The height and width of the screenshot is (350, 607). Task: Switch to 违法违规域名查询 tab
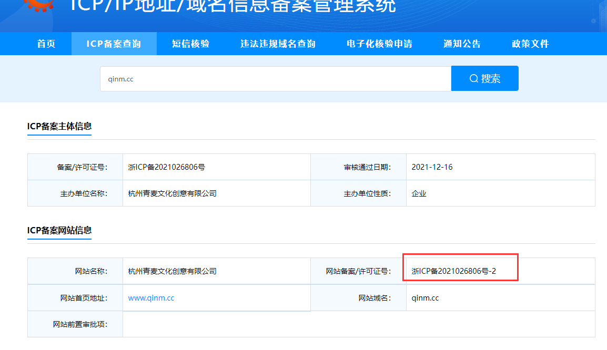(278, 44)
